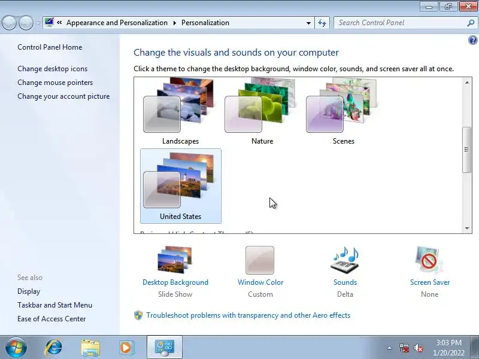Click the search magnifier icon
479x359 pixels.
click(471, 23)
